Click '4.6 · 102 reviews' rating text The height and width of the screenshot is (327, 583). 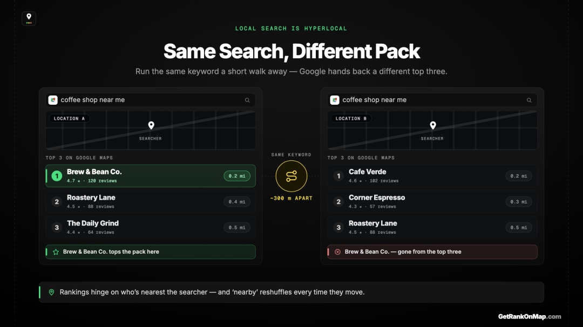(374, 181)
